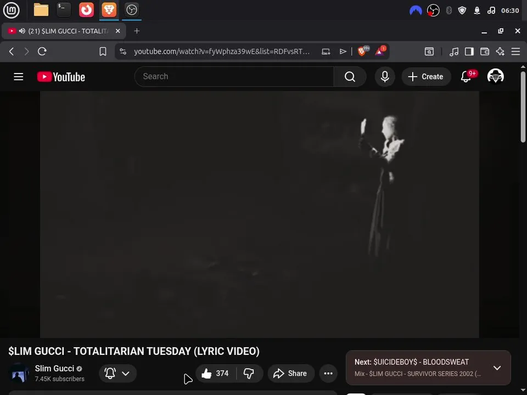Go back to the previous page
The image size is (527, 395).
pos(12,52)
